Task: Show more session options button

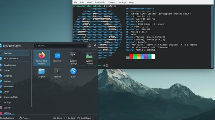Action: coord(95,118)
